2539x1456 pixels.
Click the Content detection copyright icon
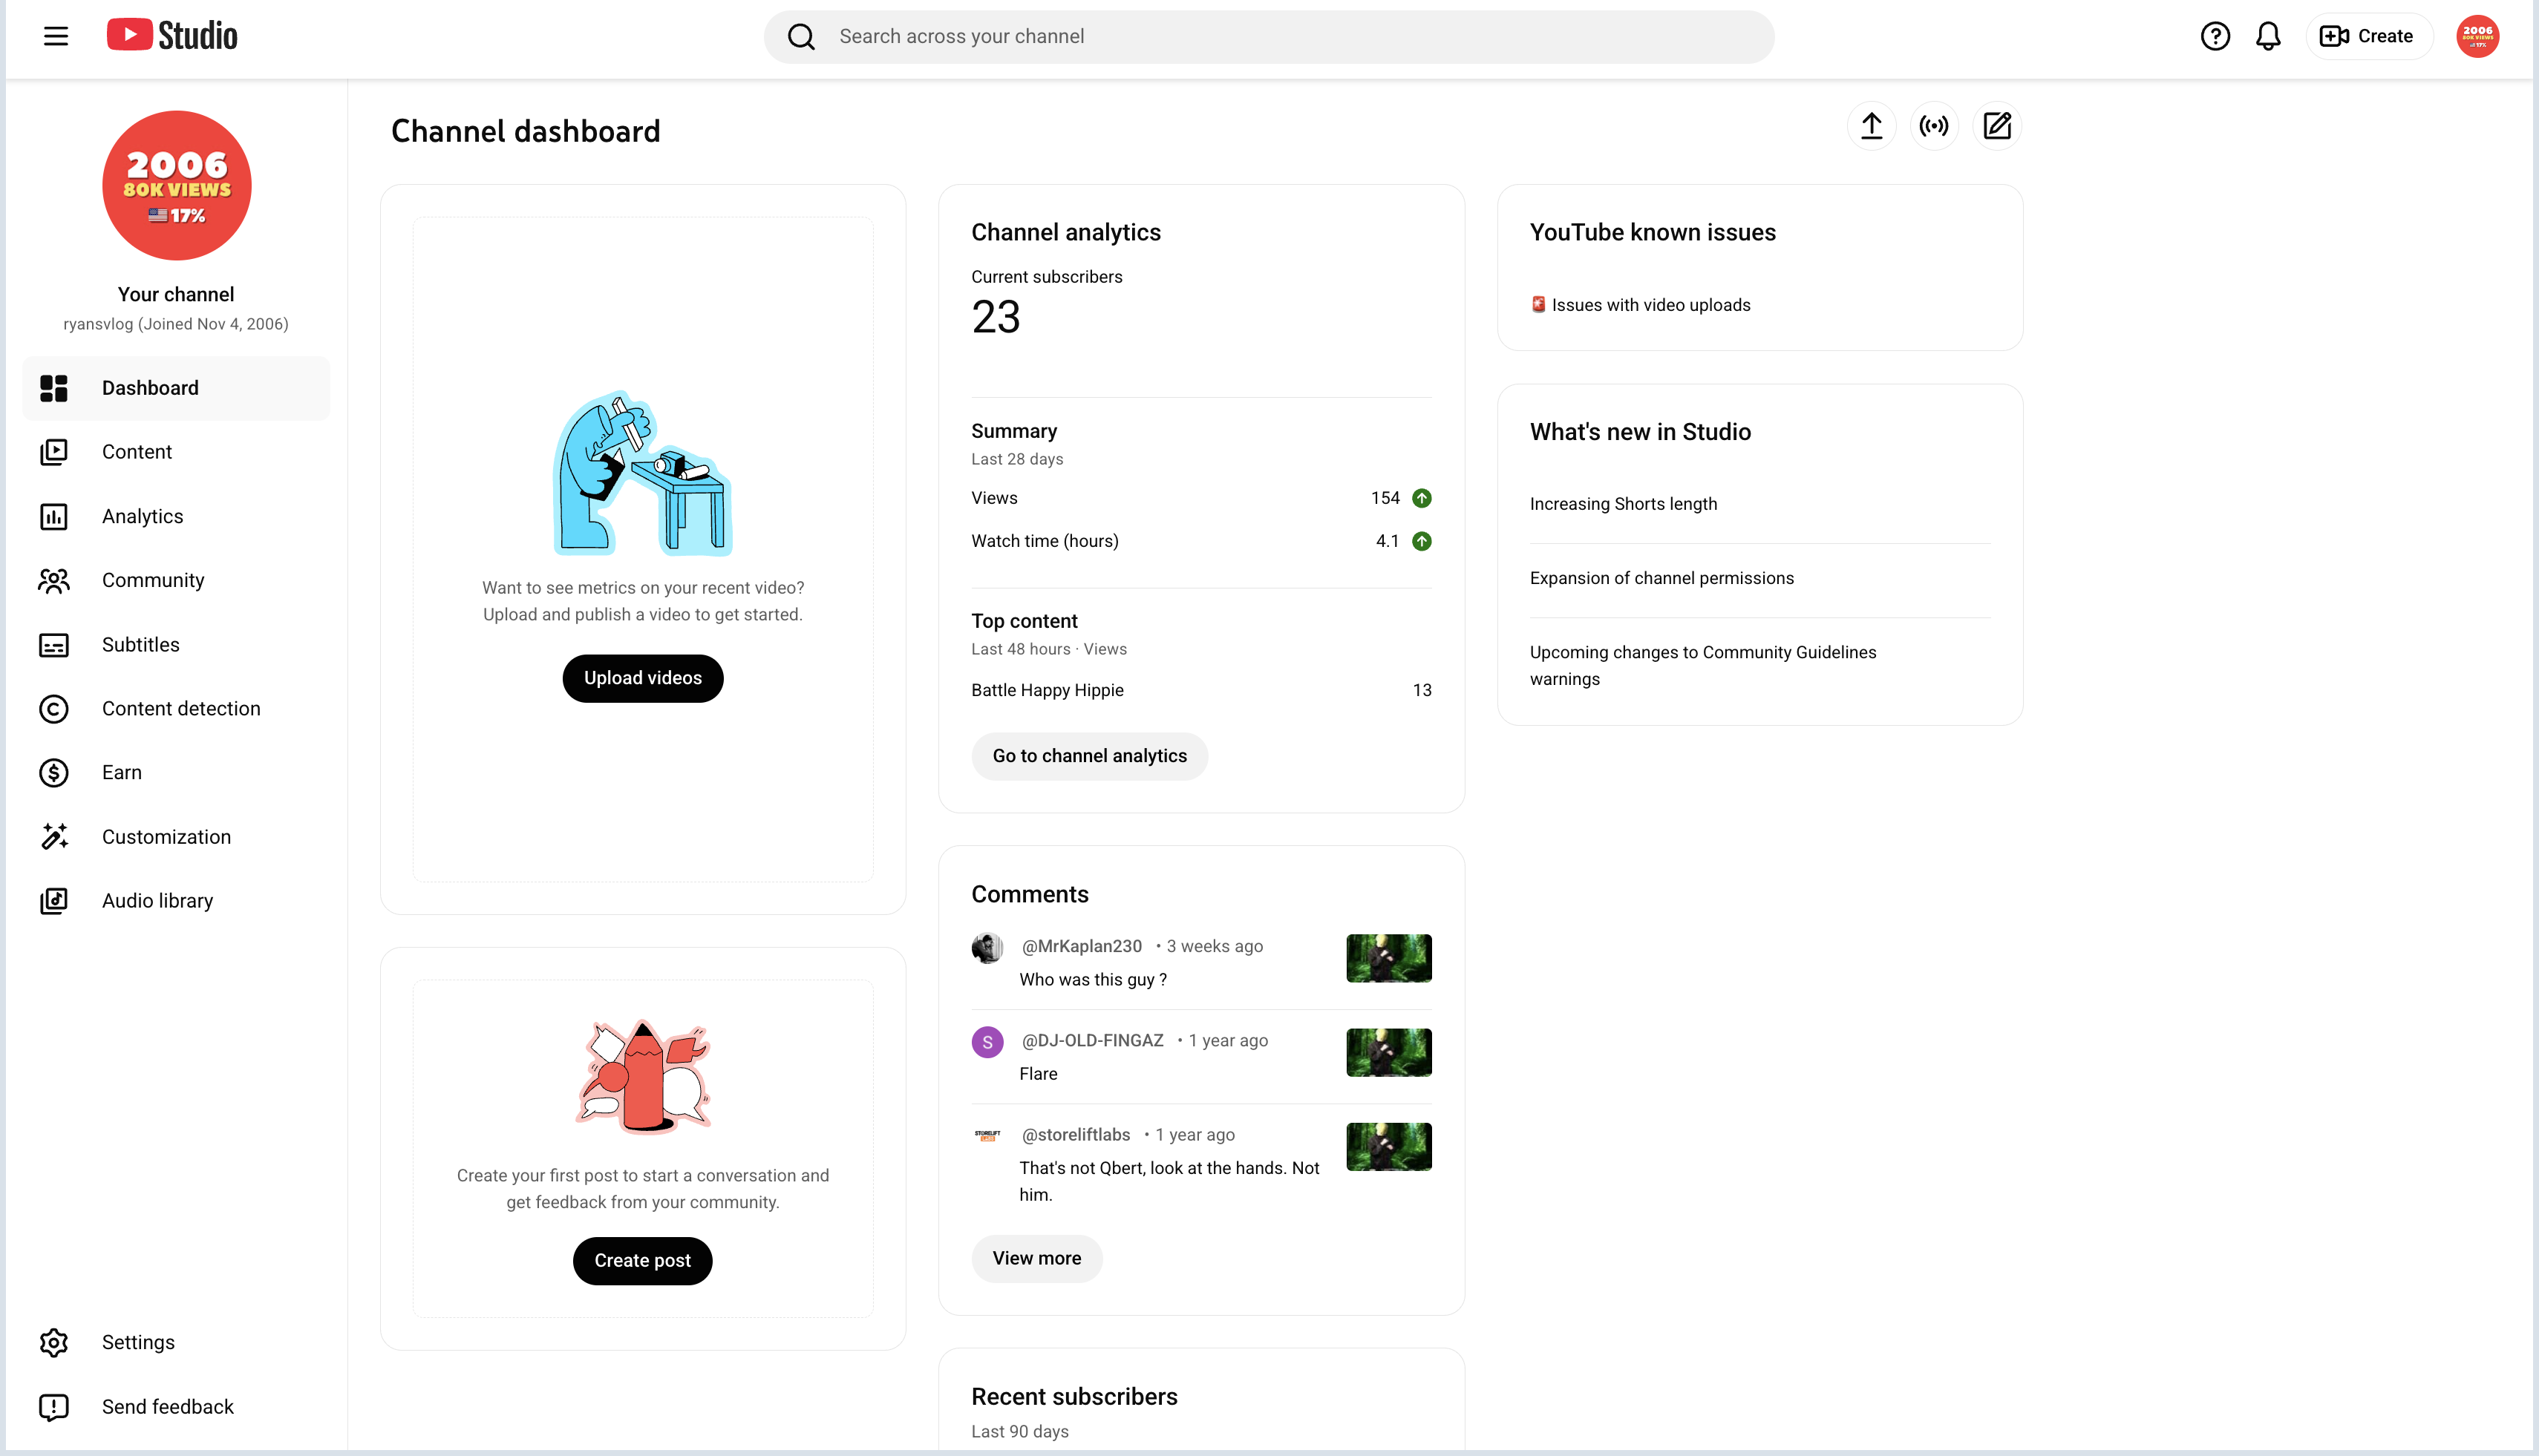[54, 709]
